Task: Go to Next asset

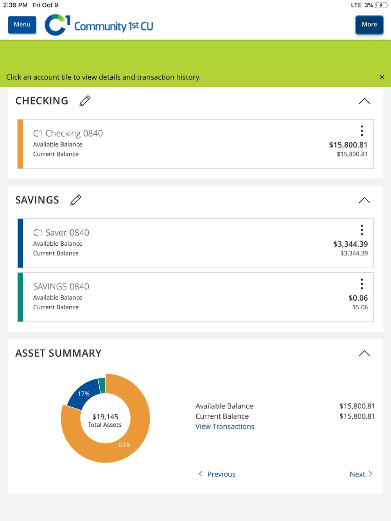Action: (x=361, y=474)
